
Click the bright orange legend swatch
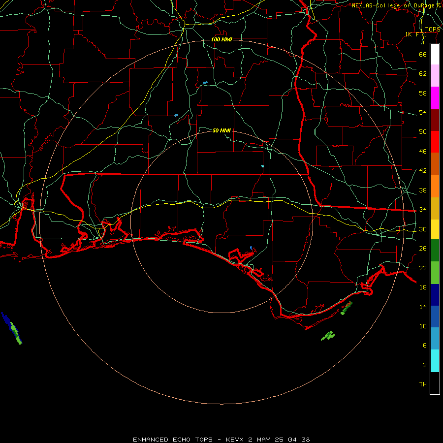coord(435,186)
